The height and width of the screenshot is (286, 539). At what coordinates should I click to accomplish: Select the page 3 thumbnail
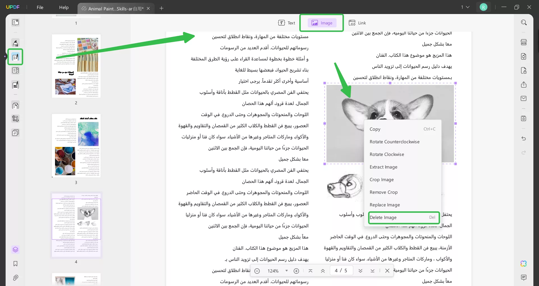coord(76,146)
